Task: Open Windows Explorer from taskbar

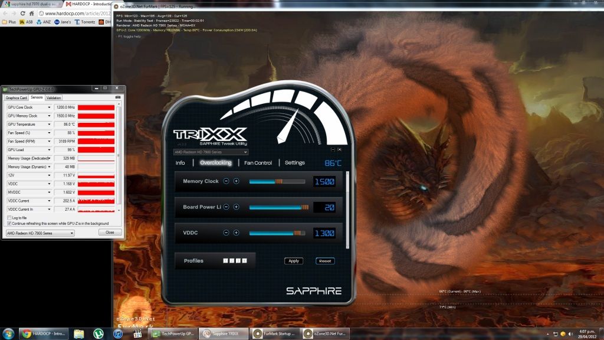Action: (x=79, y=334)
